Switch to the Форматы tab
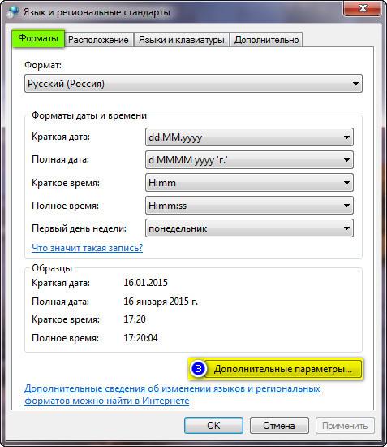This screenshot has height=447, width=387. [x=38, y=38]
